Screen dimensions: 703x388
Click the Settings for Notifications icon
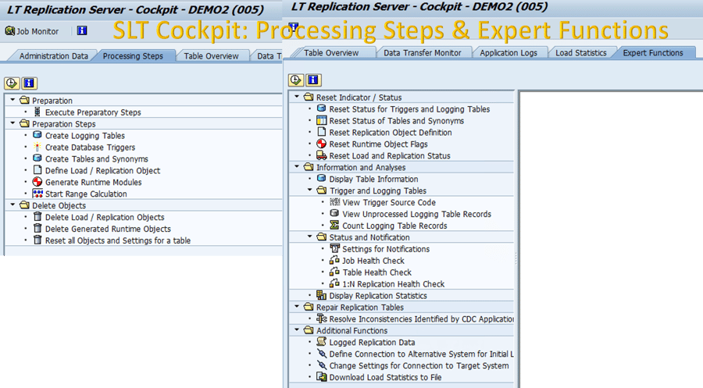pos(335,248)
